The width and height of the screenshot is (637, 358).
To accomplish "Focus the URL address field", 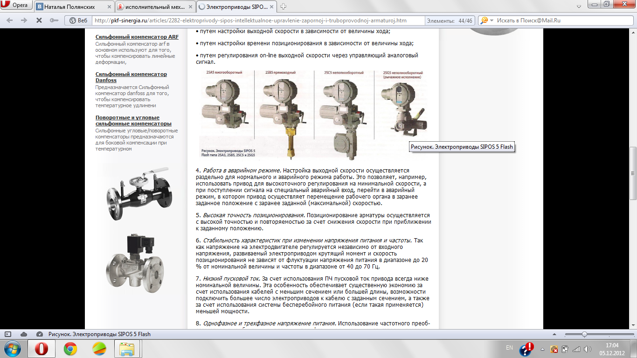I will 259,21.
